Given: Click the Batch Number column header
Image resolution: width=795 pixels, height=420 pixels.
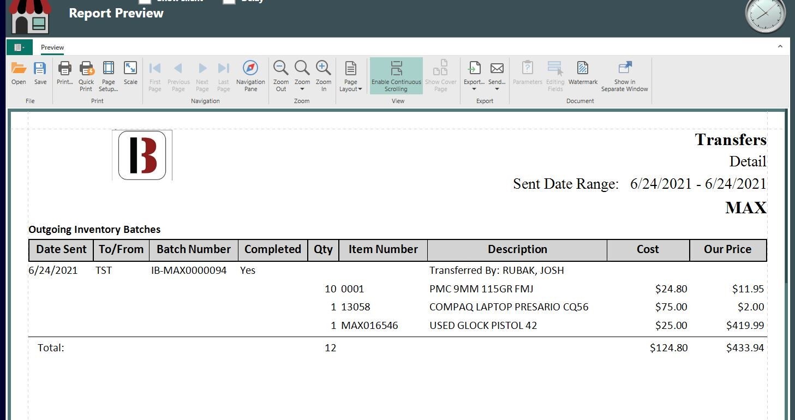Looking at the screenshot, I should tap(194, 250).
